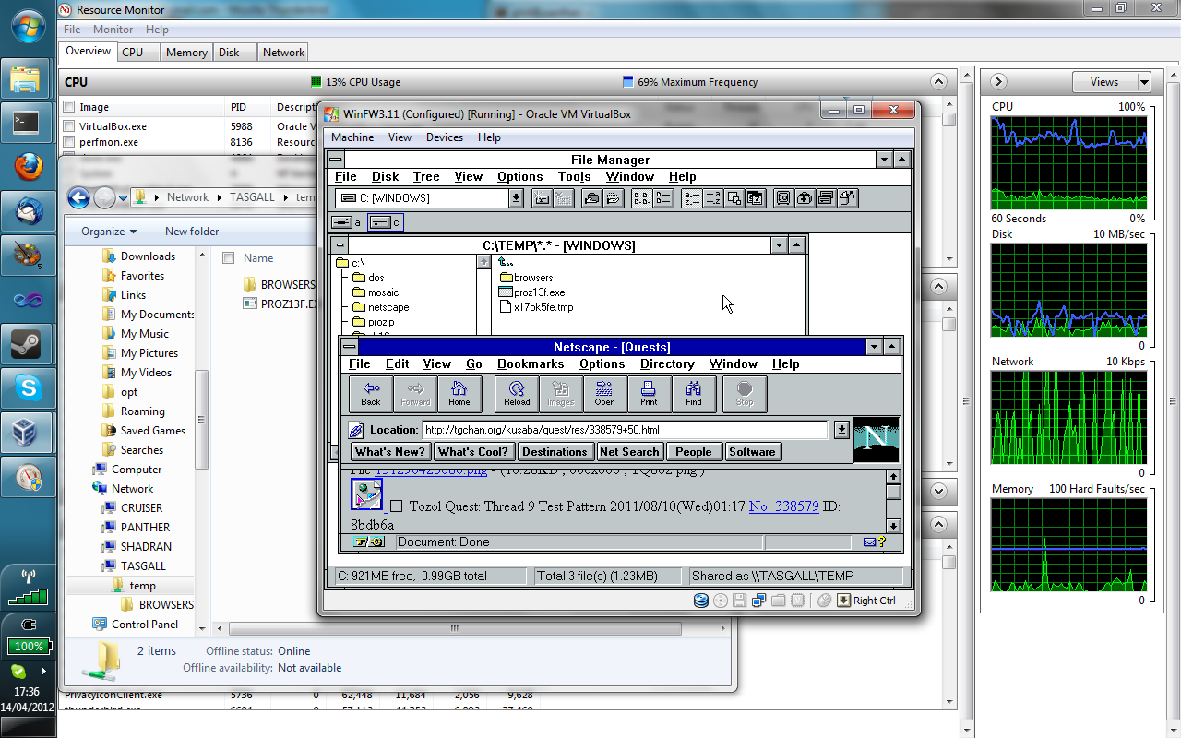This screenshot has height=738, width=1181.
Task: Switch to the Memory tab
Action: pos(186,53)
